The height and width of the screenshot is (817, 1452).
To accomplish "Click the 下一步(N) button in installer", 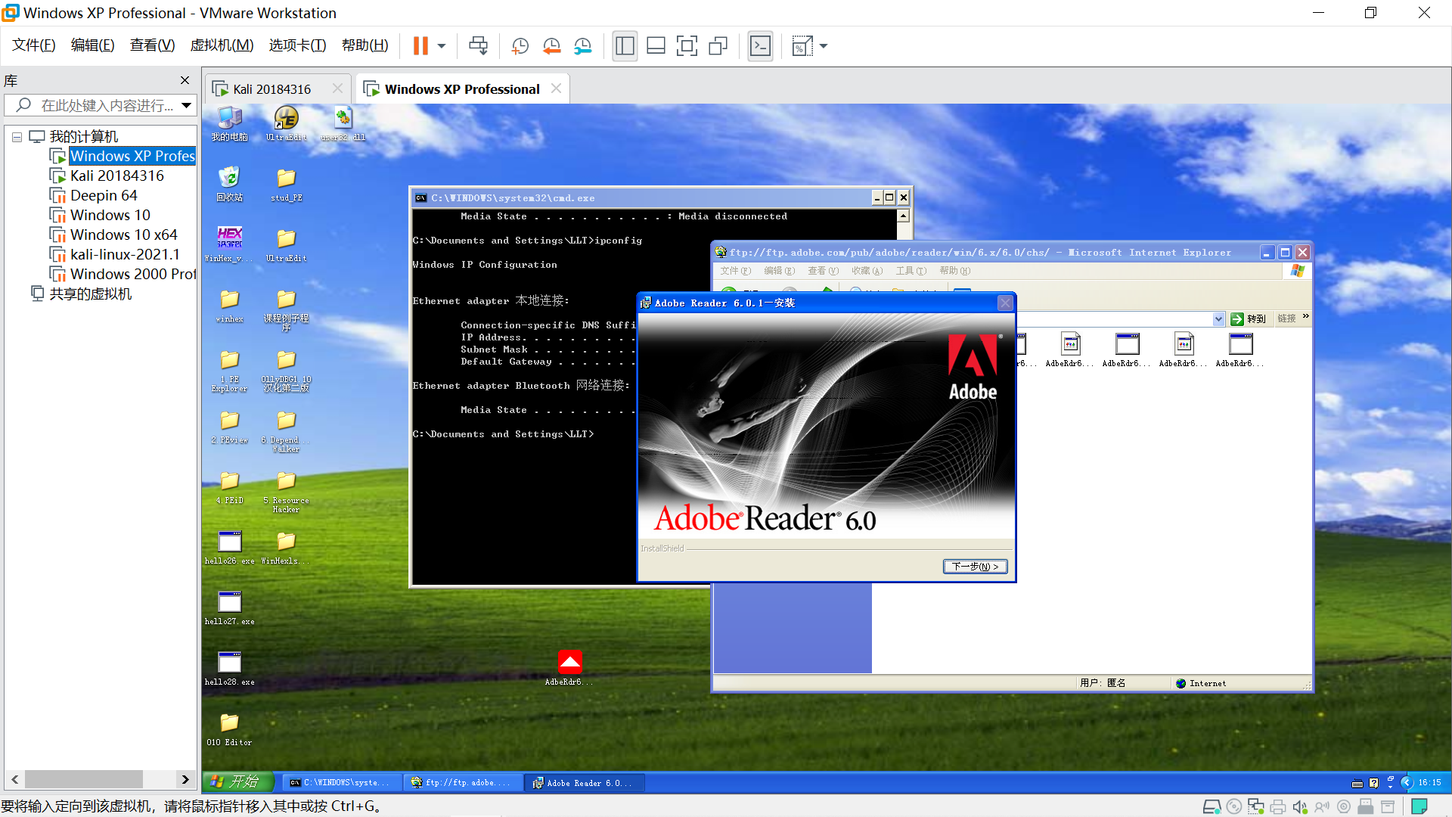I will 975,567.
